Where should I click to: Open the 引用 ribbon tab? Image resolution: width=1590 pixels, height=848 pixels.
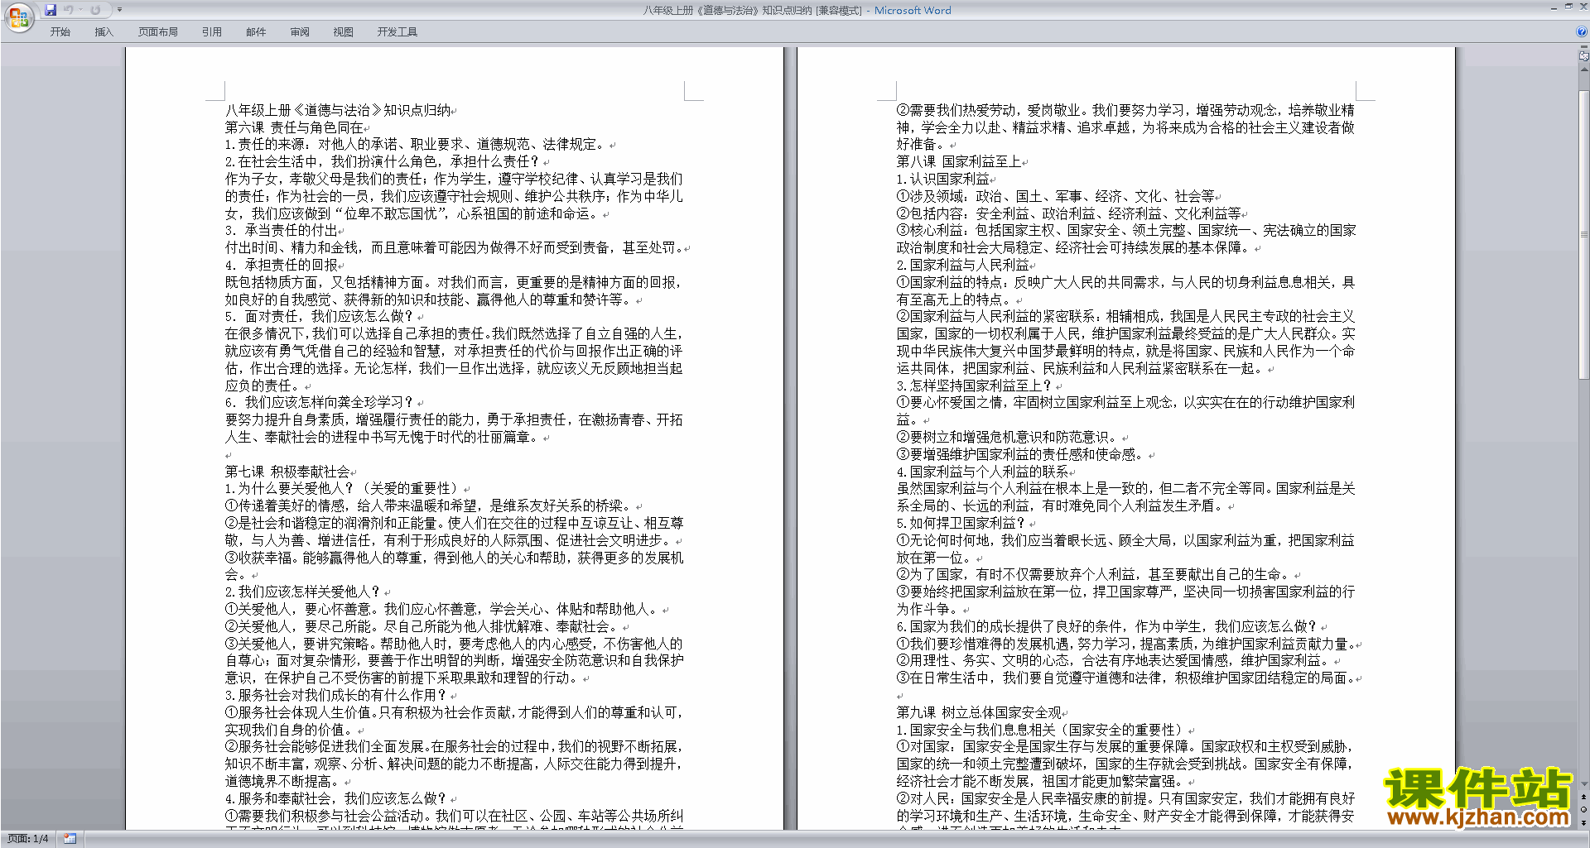[211, 32]
